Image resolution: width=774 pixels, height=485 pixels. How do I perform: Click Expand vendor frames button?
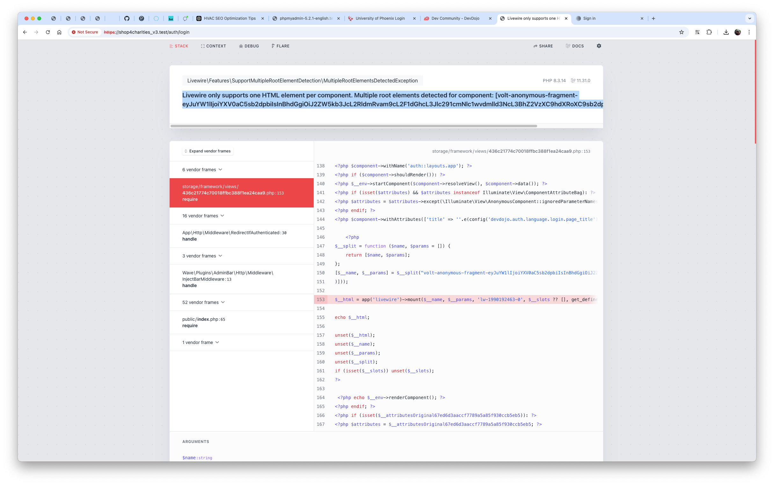tap(208, 151)
